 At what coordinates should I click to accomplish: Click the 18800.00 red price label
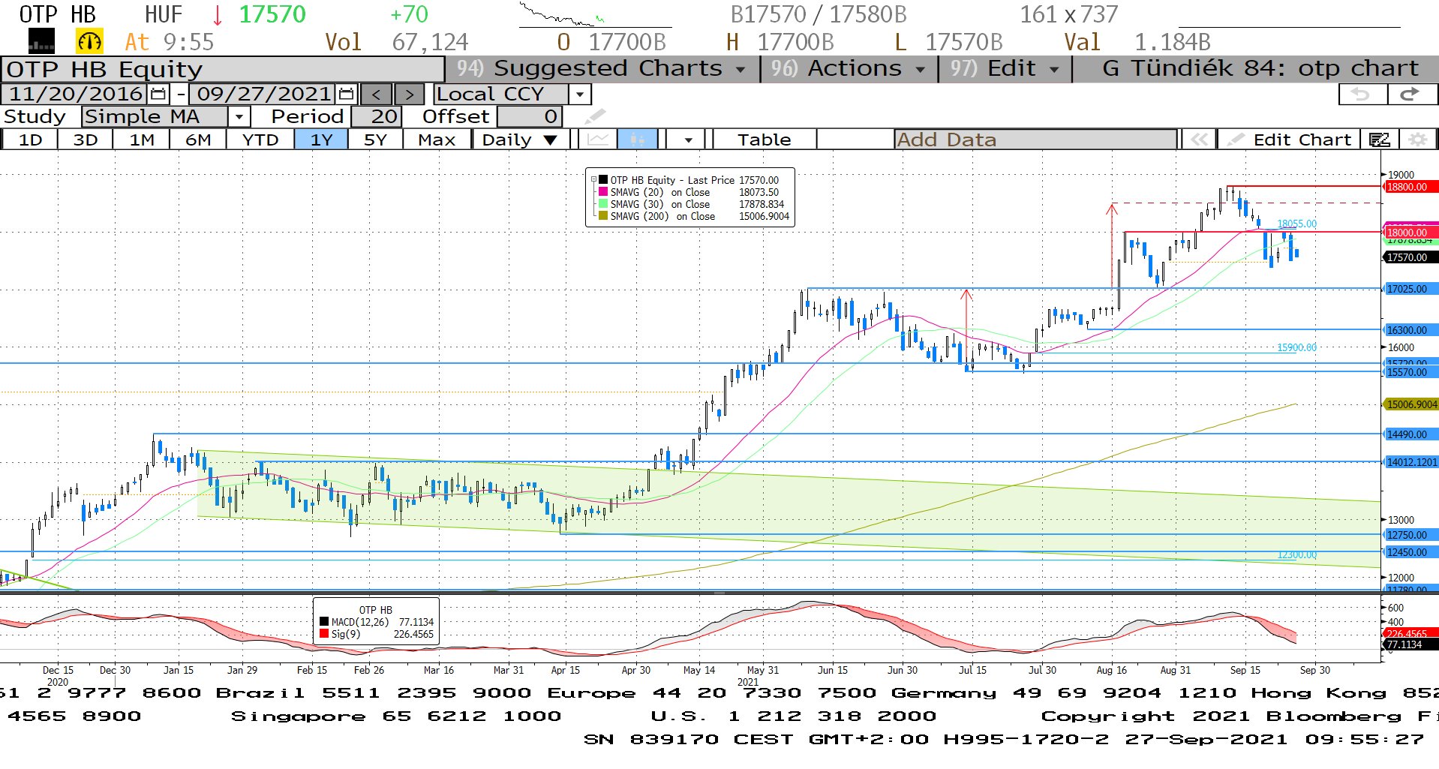coord(1410,187)
